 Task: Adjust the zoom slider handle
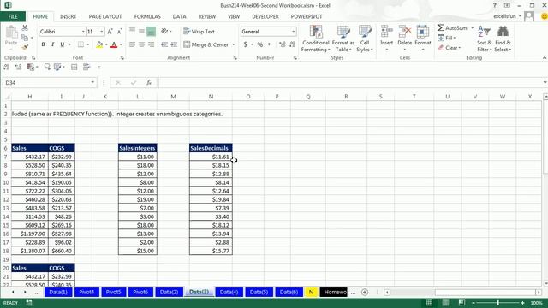pos(497,303)
